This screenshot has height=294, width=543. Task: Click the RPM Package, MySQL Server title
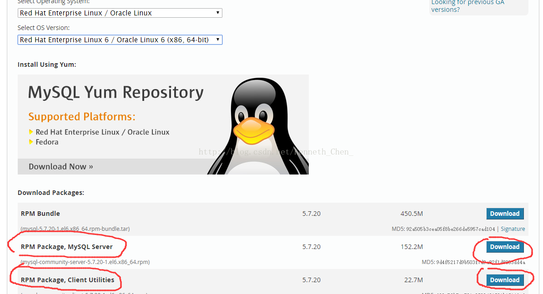(x=66, y=247)
